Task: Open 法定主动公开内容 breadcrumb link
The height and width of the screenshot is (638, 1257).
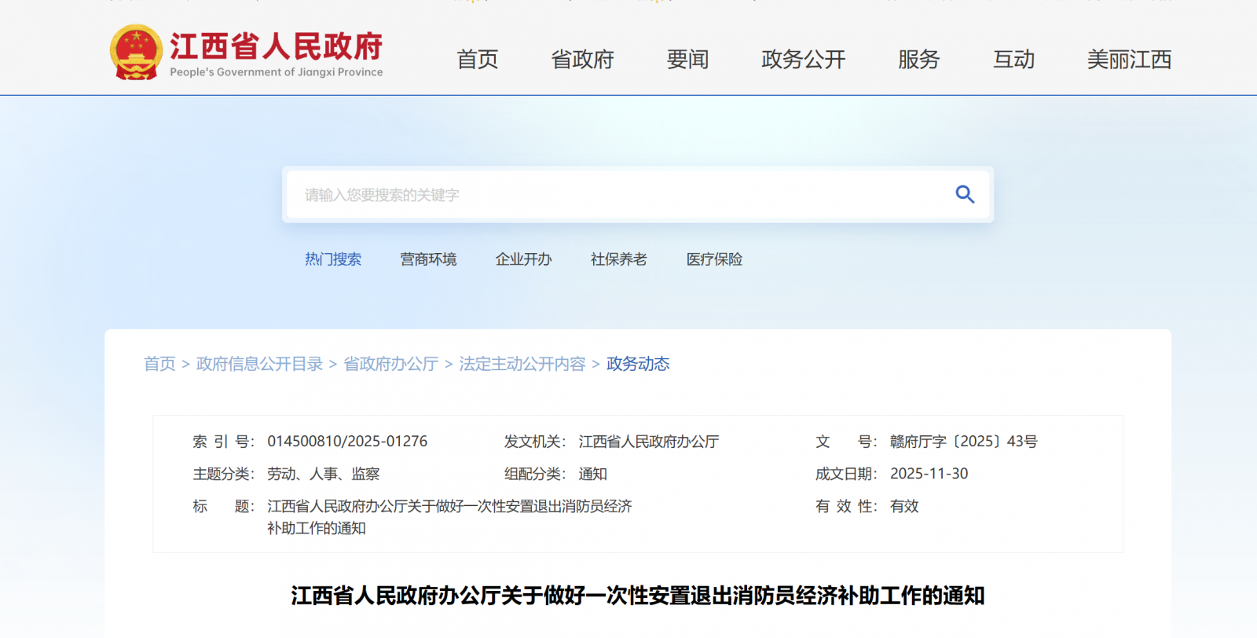Action: 522,364
